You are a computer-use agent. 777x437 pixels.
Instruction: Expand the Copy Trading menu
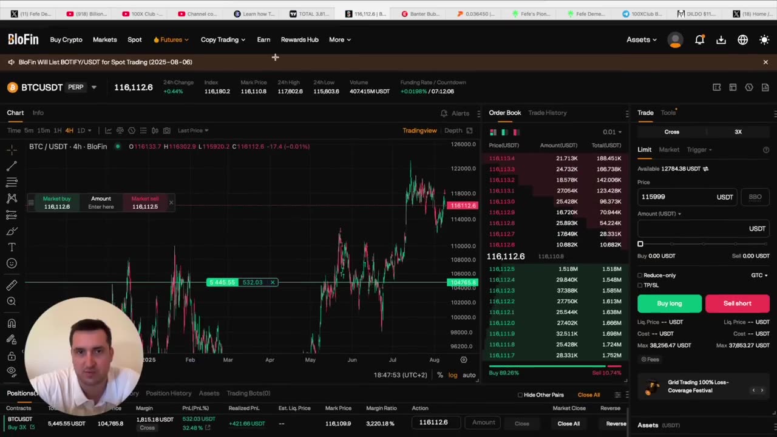223,39
